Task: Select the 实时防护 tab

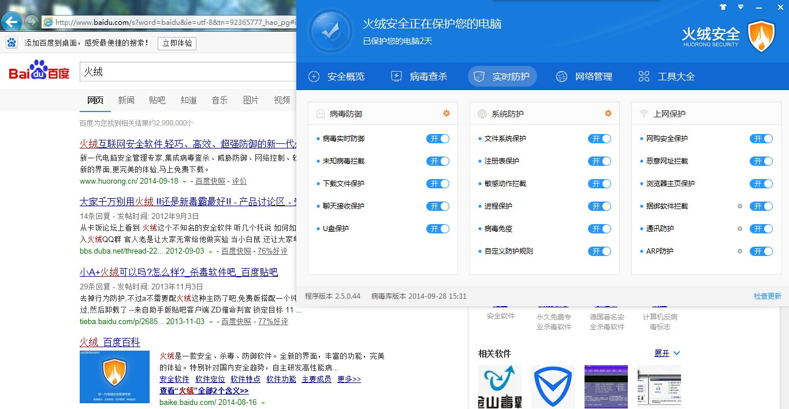Action: [503, 77]
